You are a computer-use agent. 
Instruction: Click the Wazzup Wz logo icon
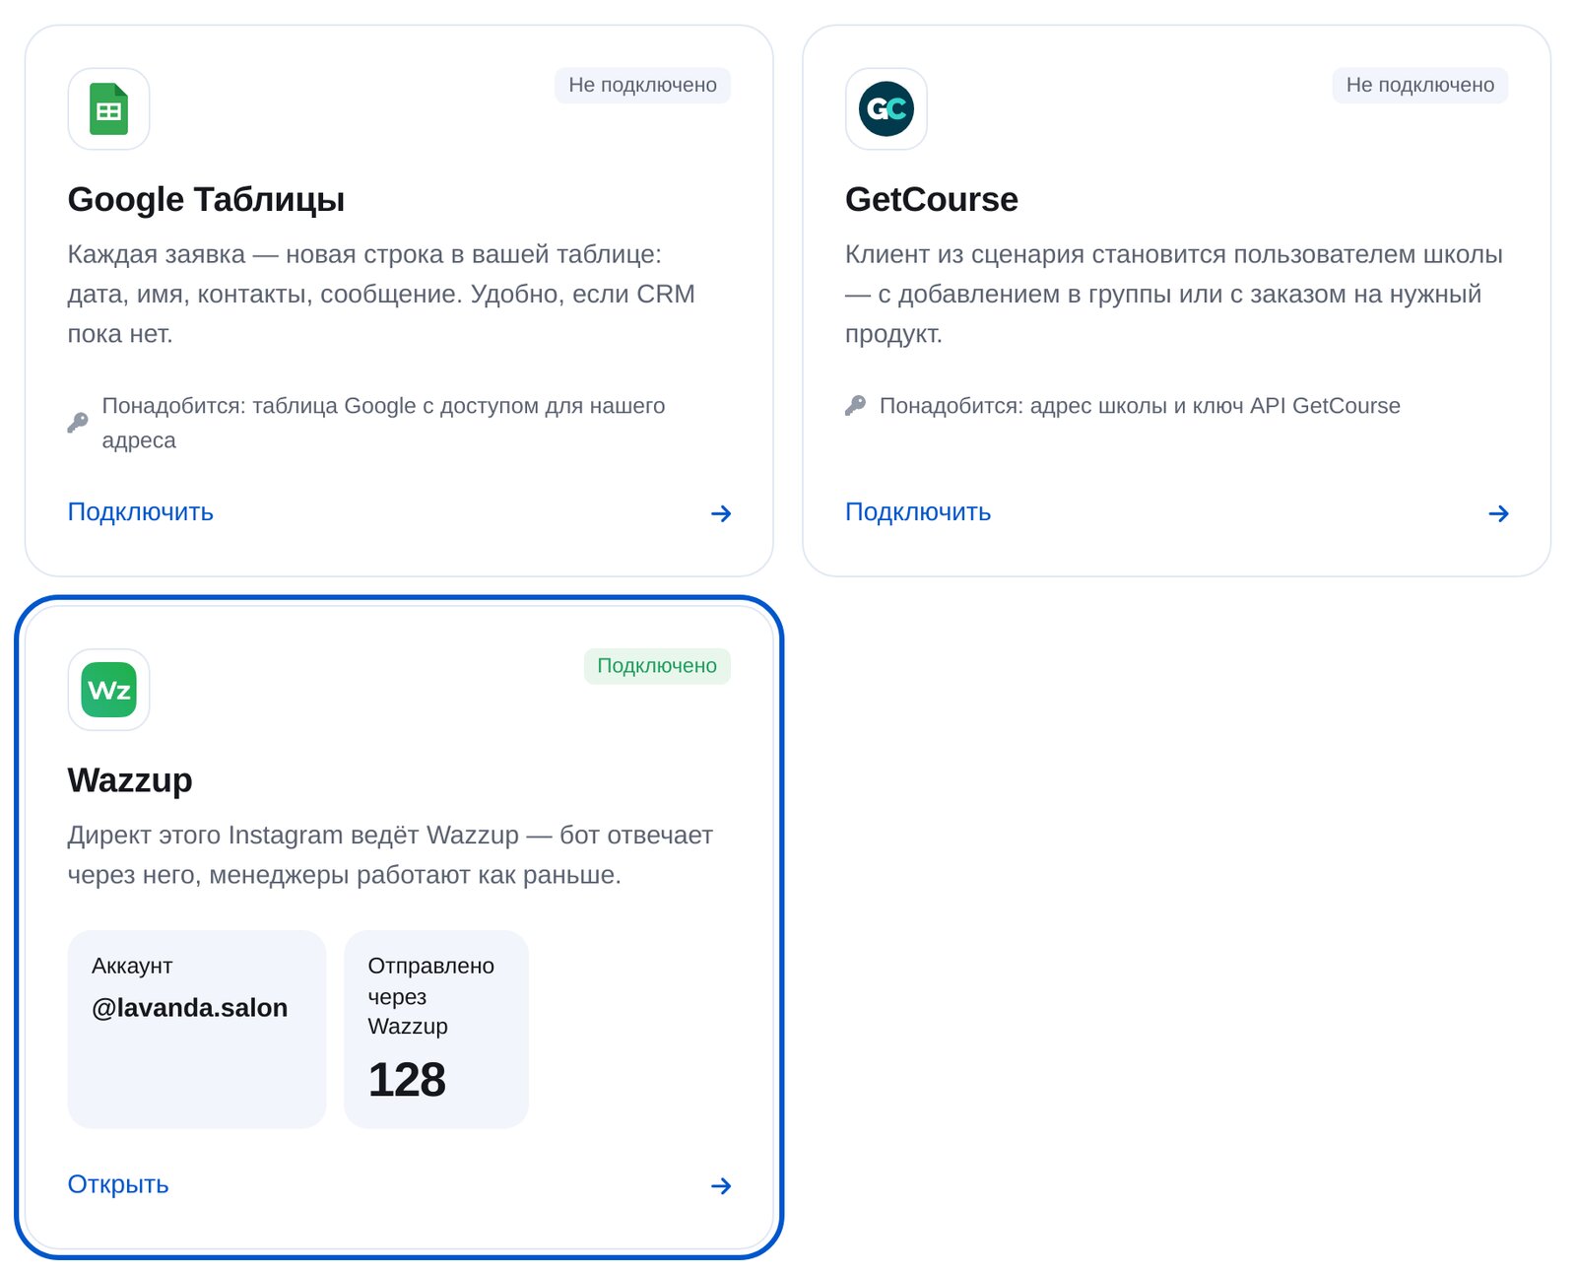point(108,690)
